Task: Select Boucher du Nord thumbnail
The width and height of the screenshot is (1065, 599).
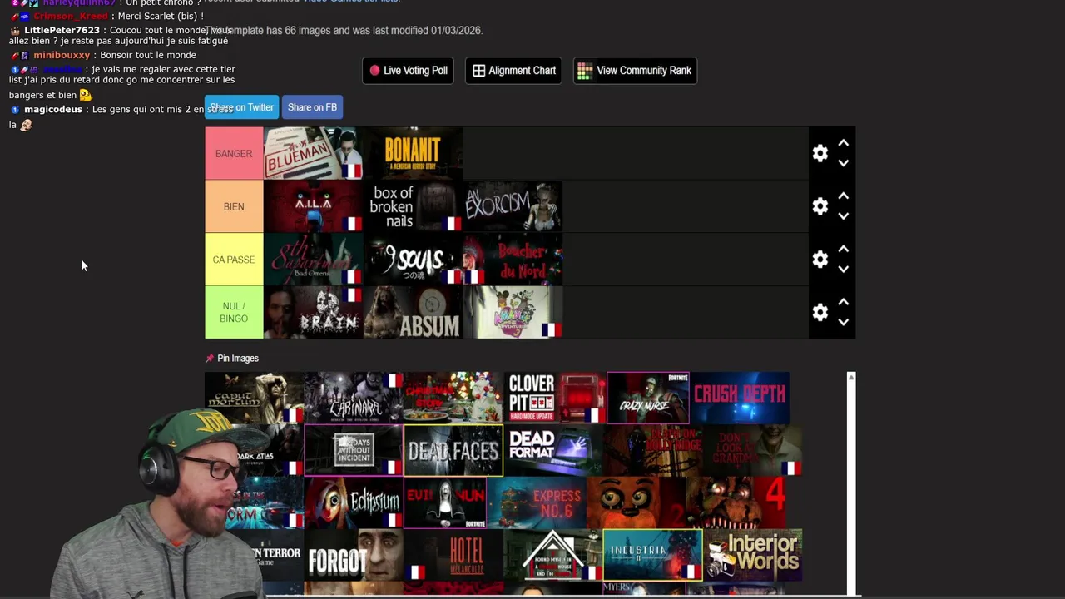Action: (x=513, y=260)
